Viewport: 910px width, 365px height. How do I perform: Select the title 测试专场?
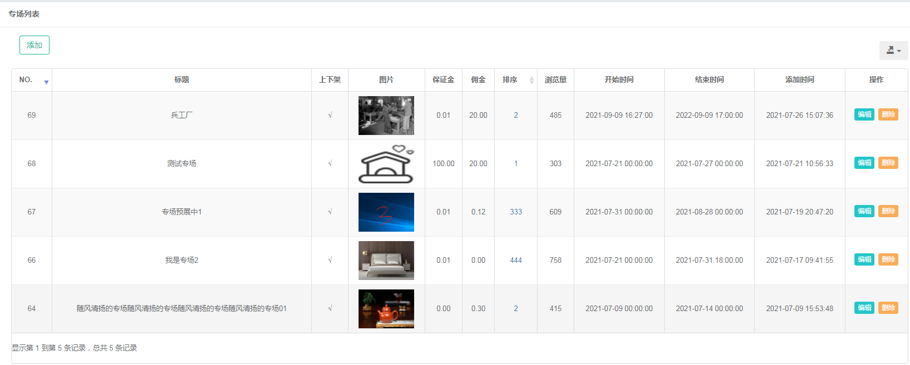coord(182,164)
